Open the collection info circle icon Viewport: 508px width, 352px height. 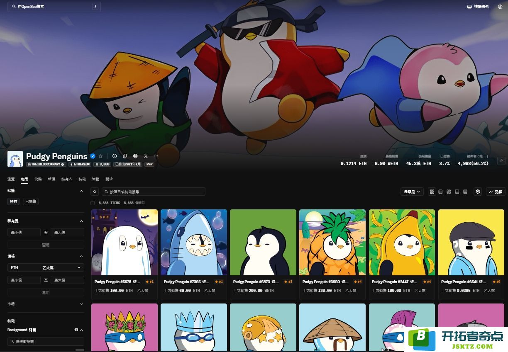pyautogui.click(x=115, y=156)
